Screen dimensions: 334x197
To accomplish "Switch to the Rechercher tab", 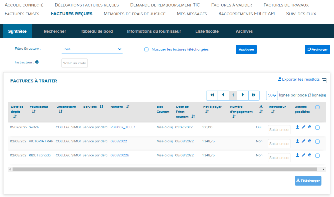I will [55, 31].
